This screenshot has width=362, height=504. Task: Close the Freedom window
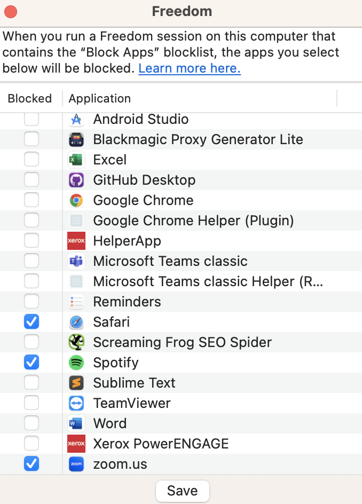click(11, 12)
